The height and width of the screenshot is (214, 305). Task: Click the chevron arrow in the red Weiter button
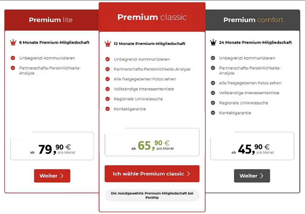pos(62,176)
